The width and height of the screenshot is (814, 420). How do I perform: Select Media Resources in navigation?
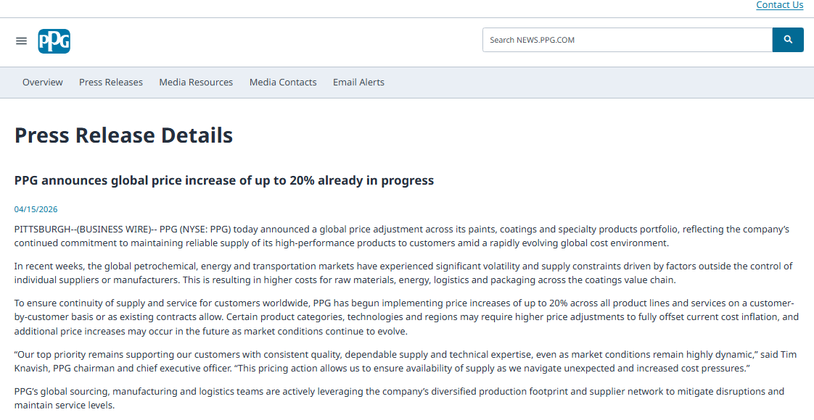[196, 83]
